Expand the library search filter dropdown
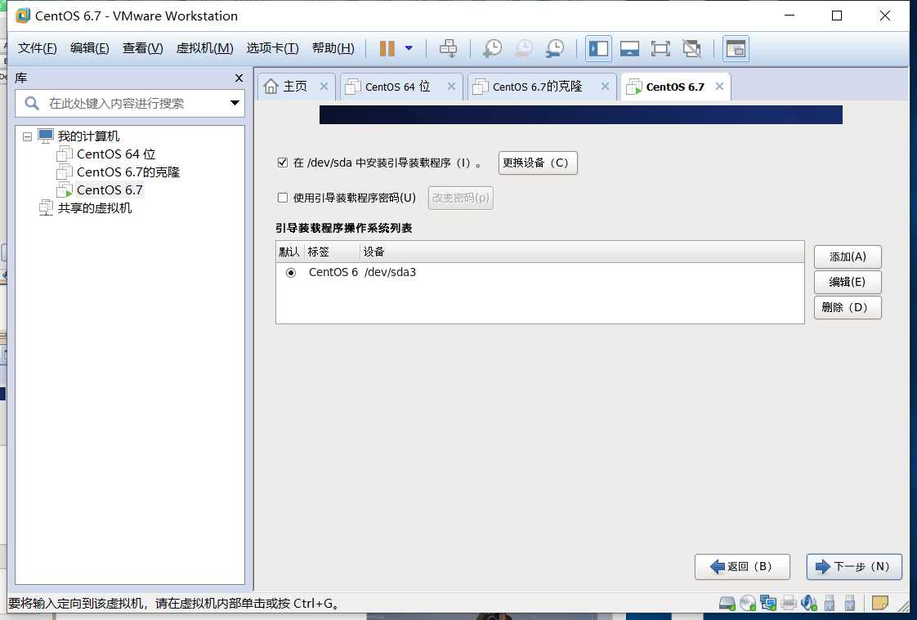Viewport: 917px width, 620px height. click(235, 104)
